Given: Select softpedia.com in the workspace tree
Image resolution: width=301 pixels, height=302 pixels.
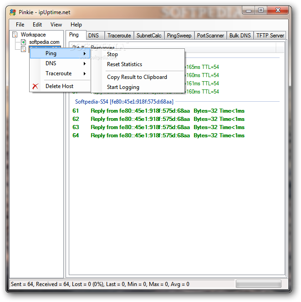Looking at the screenshot, I should (44, 42).
